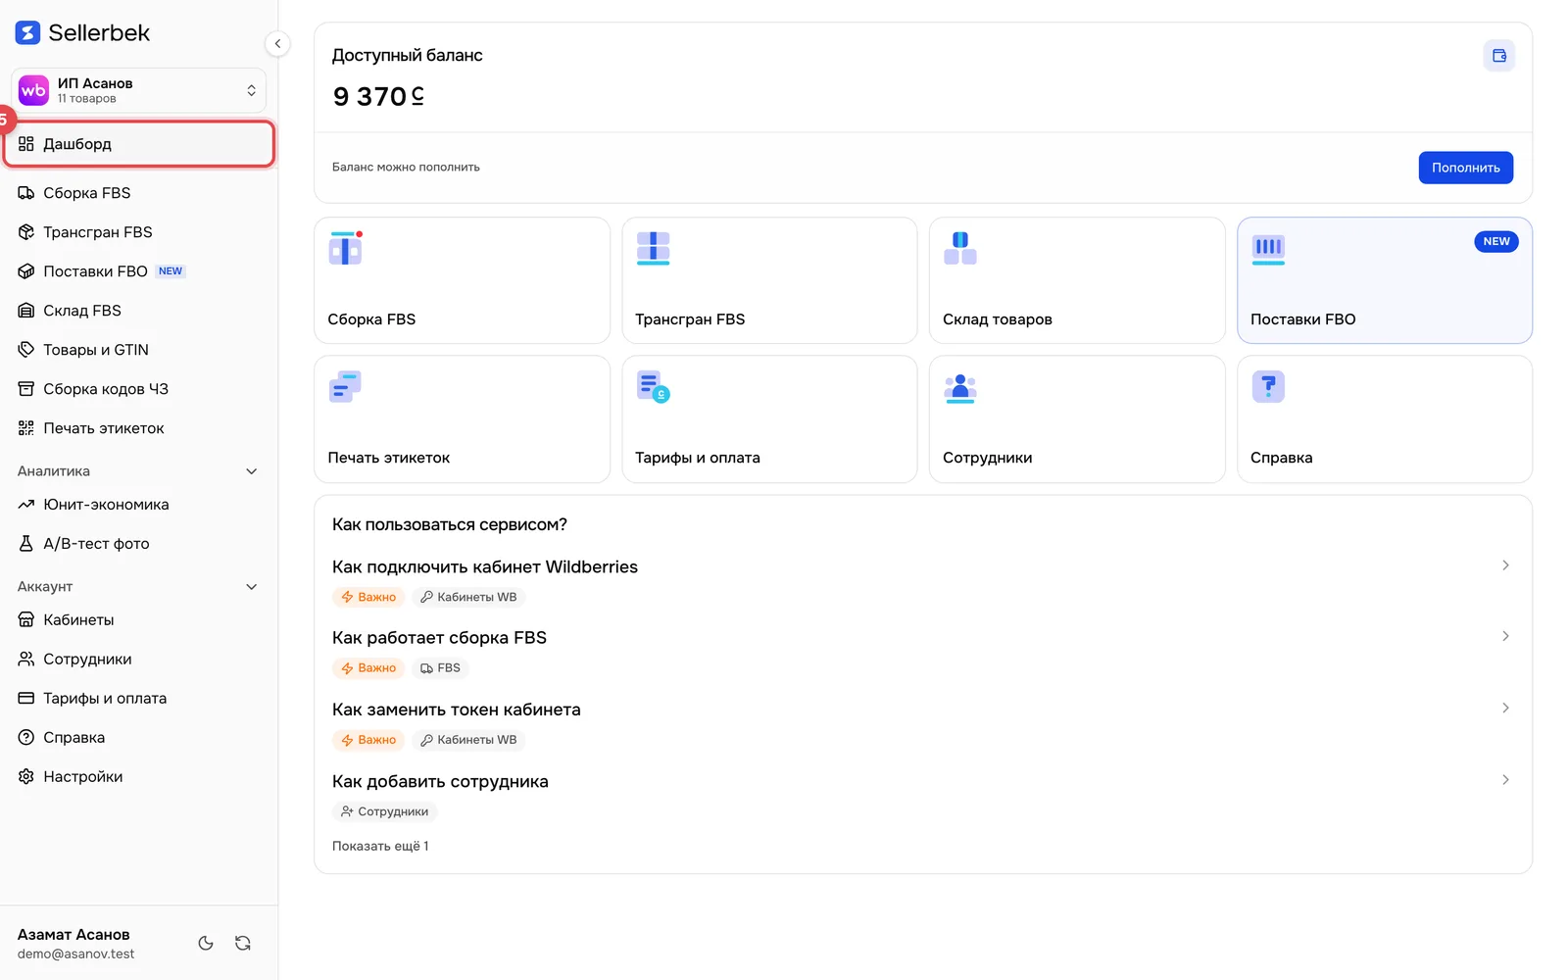Open the ИП Асанов account switcher
Screen dimensions: 1568x980
tap(138, 90)
